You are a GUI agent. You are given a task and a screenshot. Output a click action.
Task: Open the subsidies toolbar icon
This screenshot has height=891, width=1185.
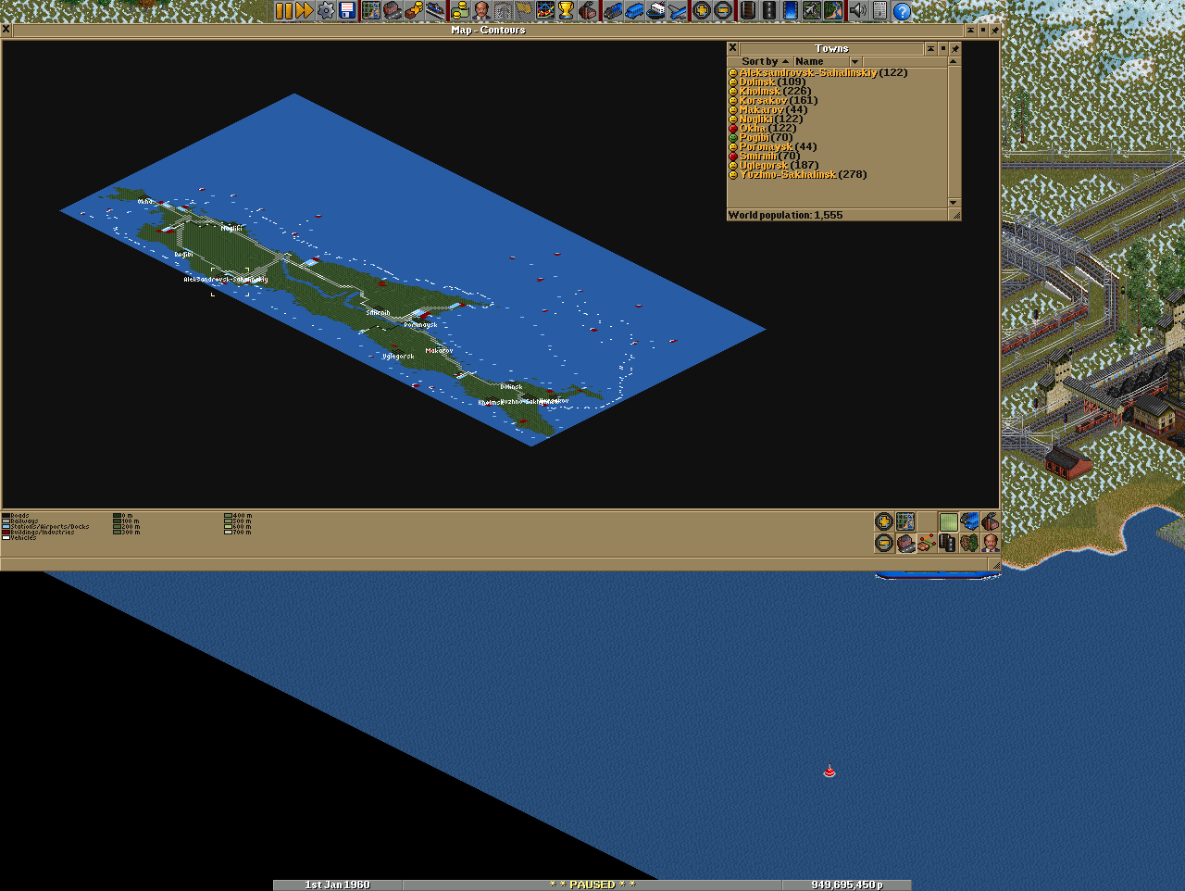click(x=414, y=11)
